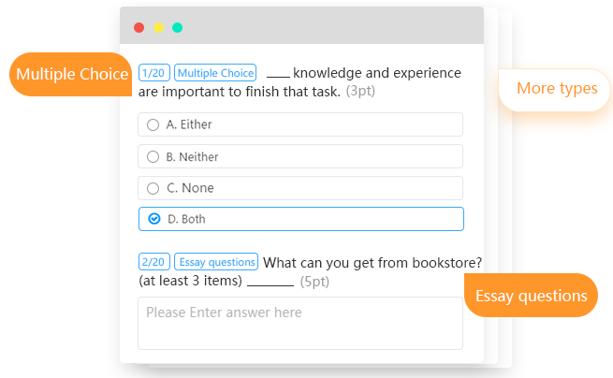Click the fill-in blank before 'knowledge'
Viewport: 613px width, 378px height.
tap(278, 74)
